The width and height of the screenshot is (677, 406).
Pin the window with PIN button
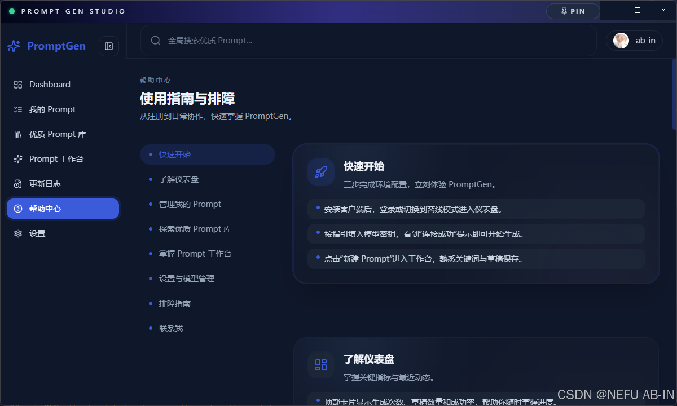[x=573, y=11]
